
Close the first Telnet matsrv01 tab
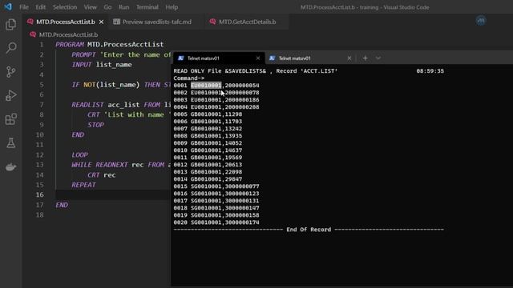258,58
